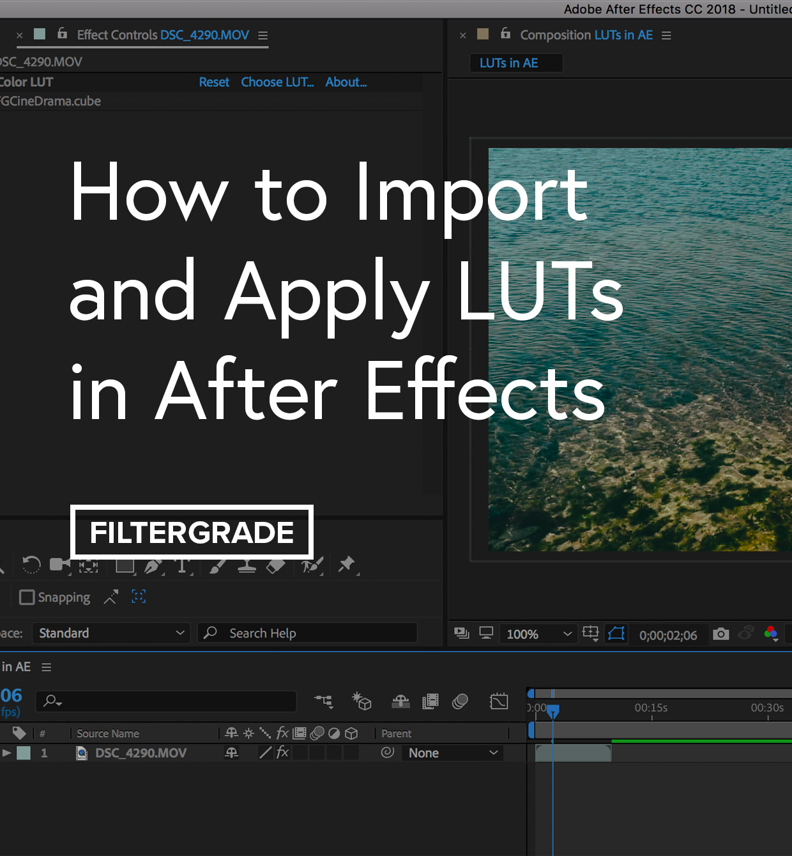
Task: Open grid and guide options icon
Action: coord(591,634)
